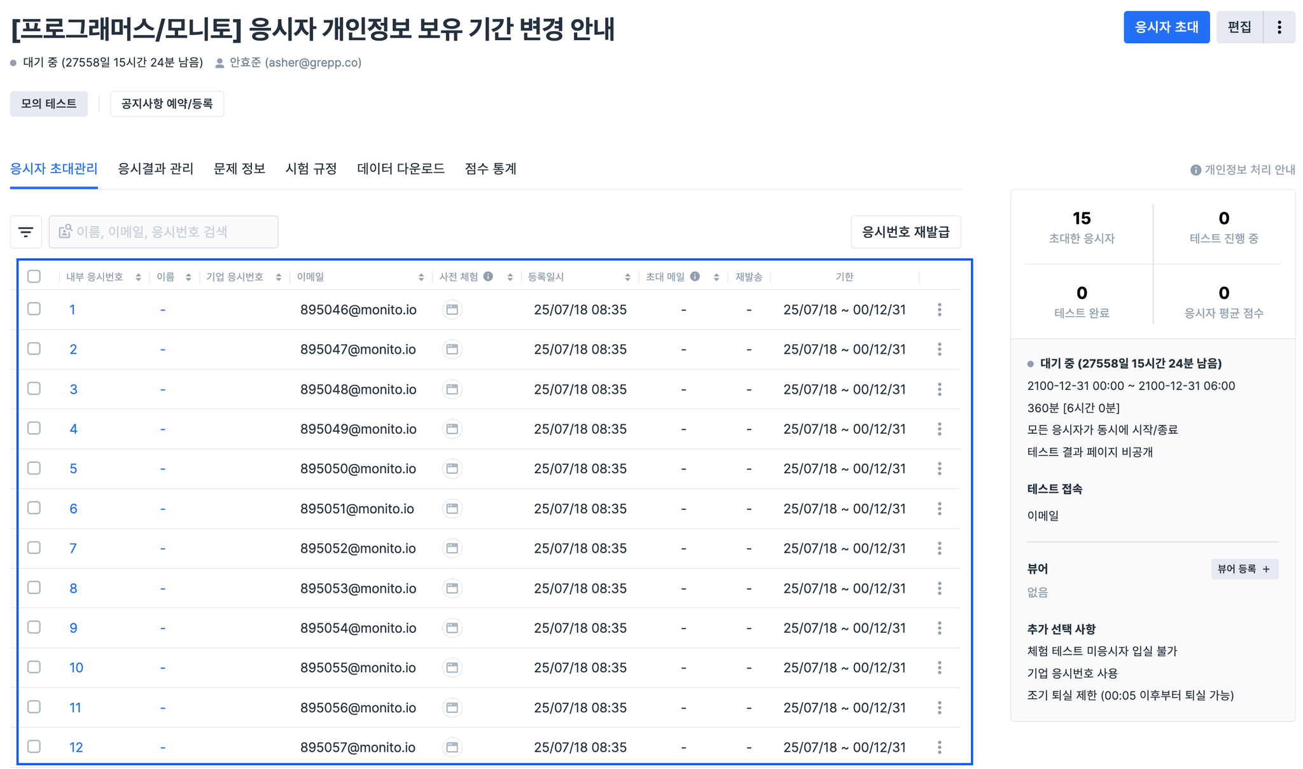Open the 데이터 다운로드 tab
The height and width of the screenshot is (769, 1303).
400,169
